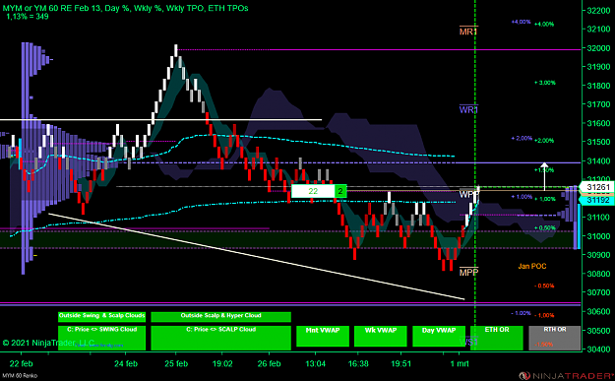This screenshot has width=615, height=381.
Task: Click the 31600 price axis label
Action: pos(598,123)
